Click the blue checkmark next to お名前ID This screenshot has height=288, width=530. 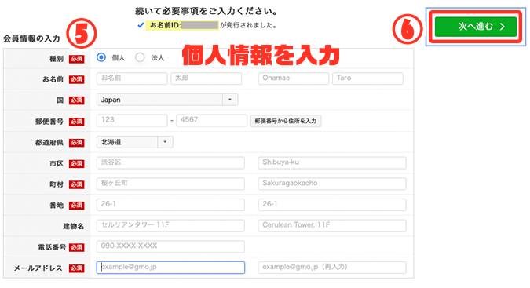click(141, 25)
